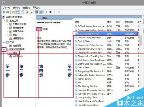Viewport: 144px width, 107px height.
Task: Click the Properties toolbar icon
Action: 23,12
